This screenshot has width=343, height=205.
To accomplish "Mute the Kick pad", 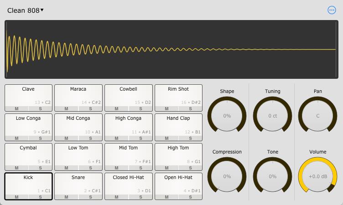I will 16,197.
